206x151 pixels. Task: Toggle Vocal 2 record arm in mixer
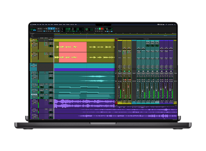coord(130,80)
